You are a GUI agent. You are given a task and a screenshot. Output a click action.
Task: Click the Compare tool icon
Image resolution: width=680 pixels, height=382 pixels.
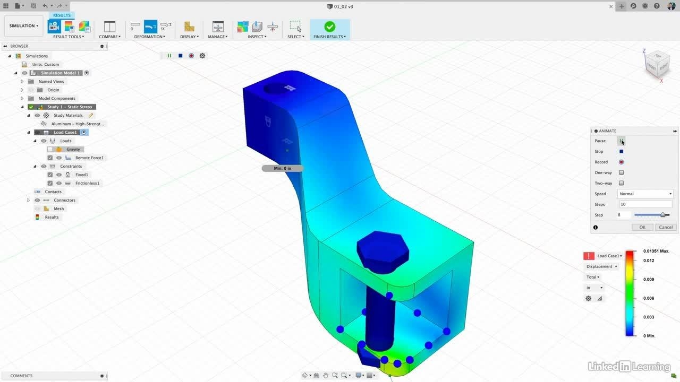pos(109,27)
